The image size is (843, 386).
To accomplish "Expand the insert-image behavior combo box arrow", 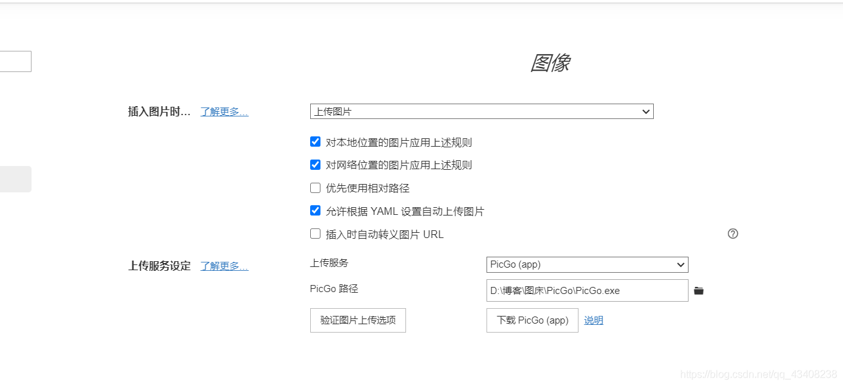I will tap(645, 111).
